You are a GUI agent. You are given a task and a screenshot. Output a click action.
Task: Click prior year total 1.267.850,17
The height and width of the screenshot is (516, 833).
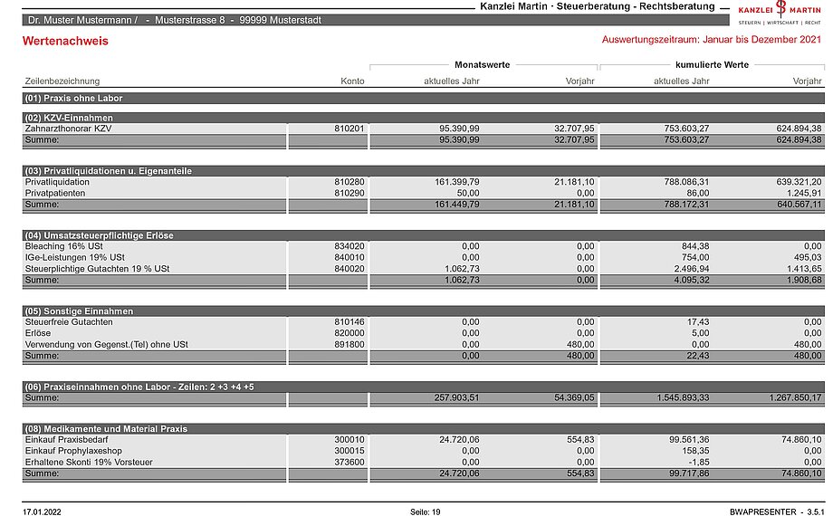[x=795, y=397]
